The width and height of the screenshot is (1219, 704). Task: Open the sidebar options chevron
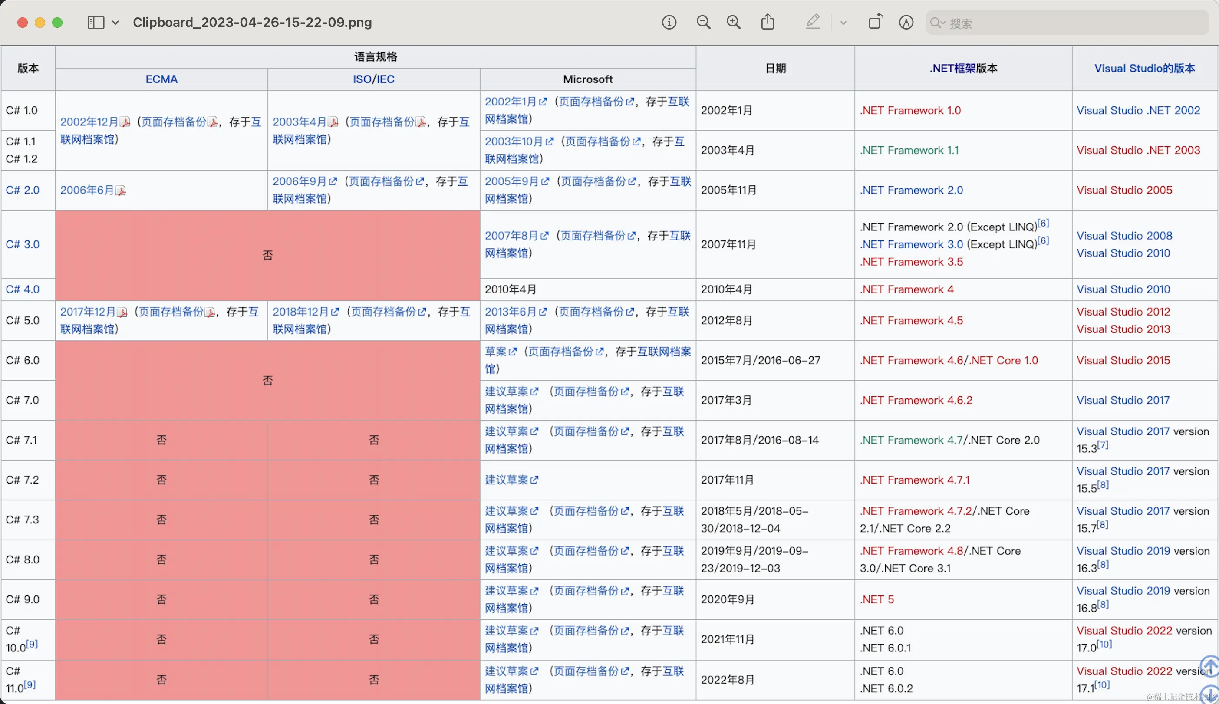[x=115, y=22]
